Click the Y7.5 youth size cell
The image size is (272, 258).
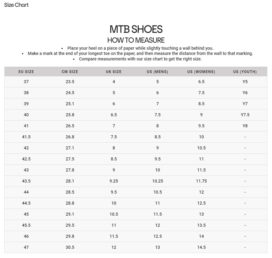[245, 115]
